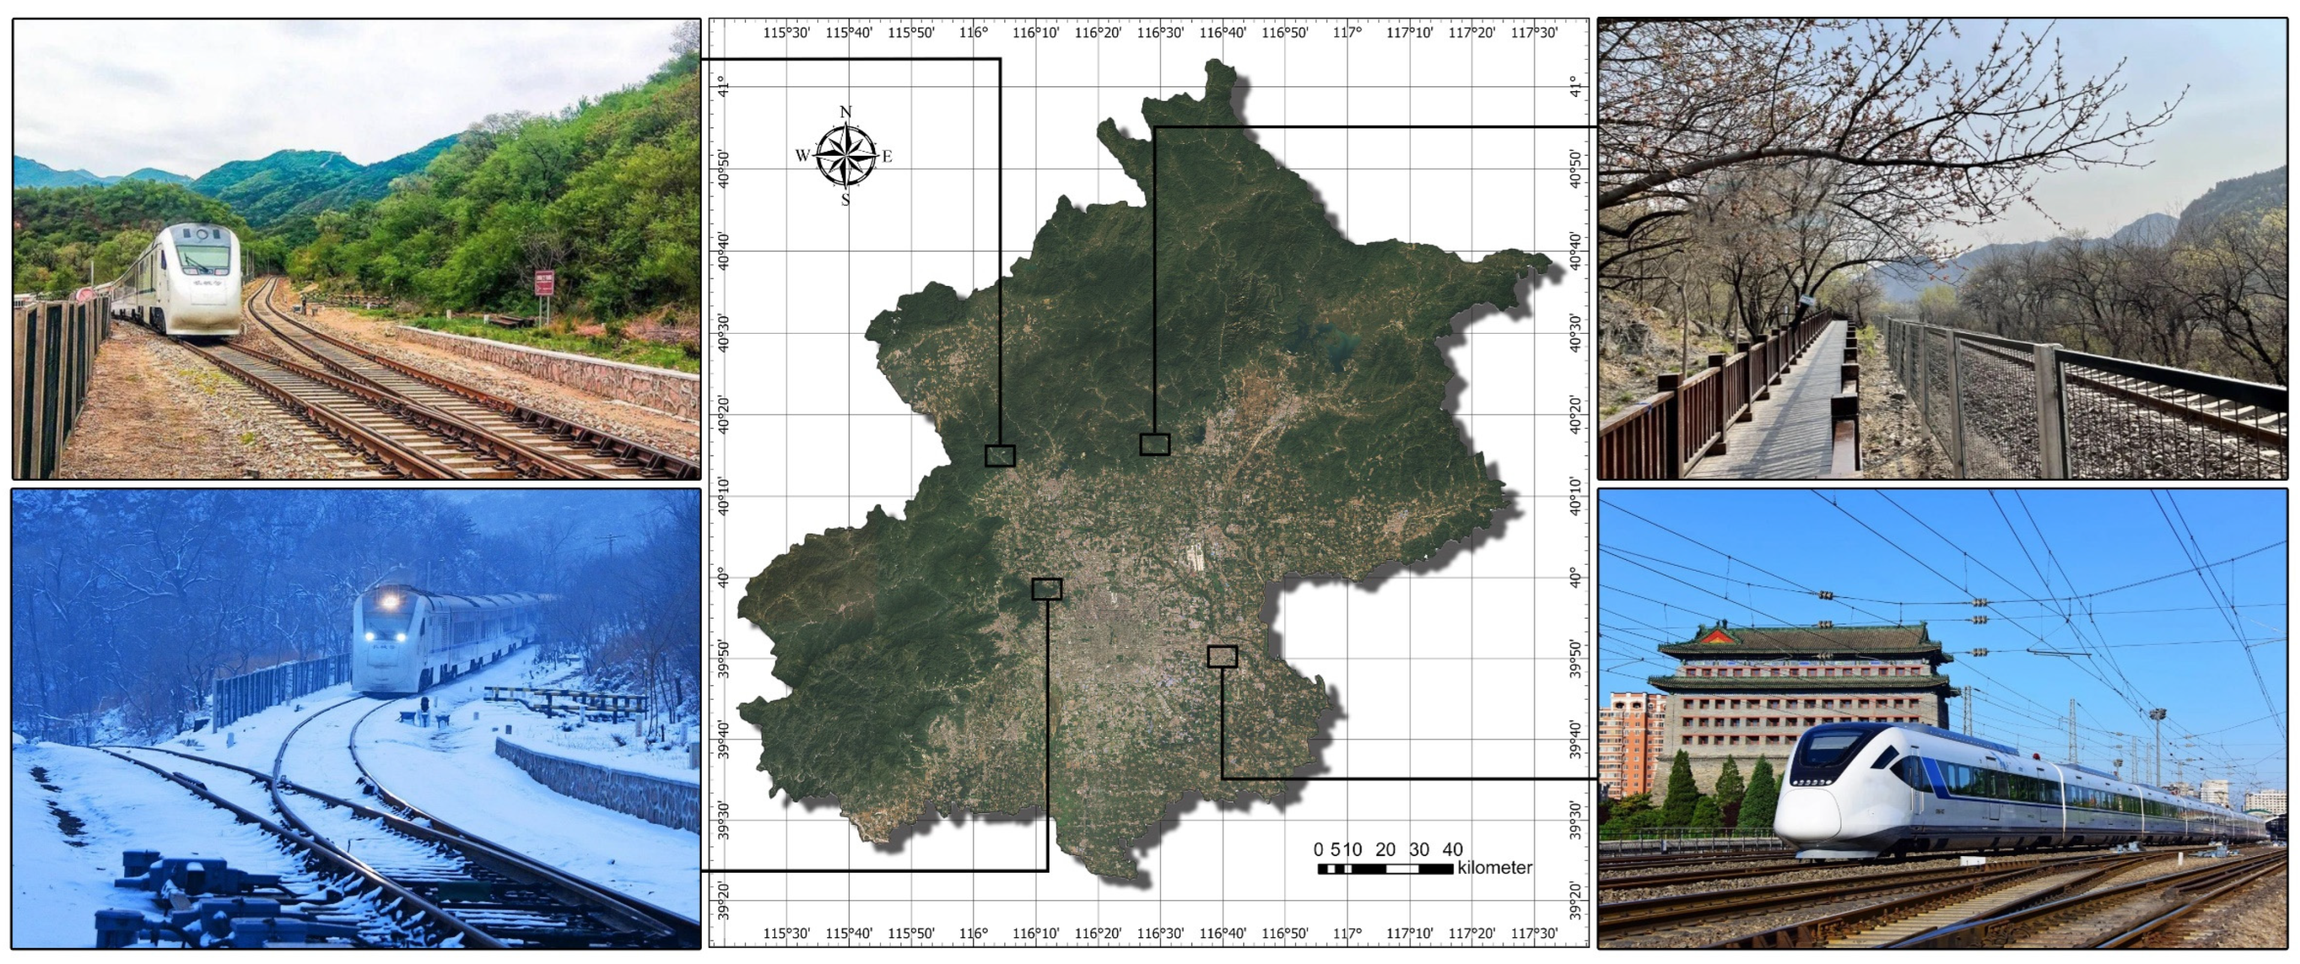Image resolution: width=2300 pixels, height=964 pixels.
Task: Click the W letter of the compass
Action: coord(802,156)
